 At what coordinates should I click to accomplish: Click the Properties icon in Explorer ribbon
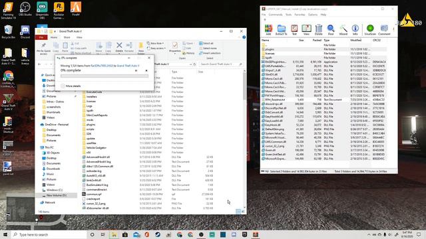(174, 47)
